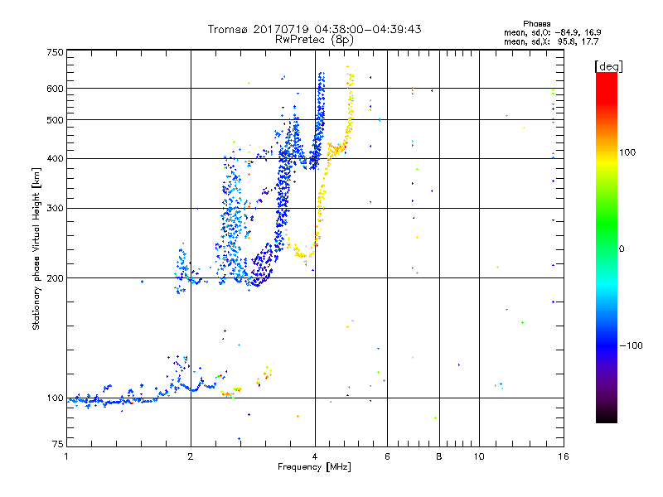Click the x-axis tick label '2'
Viewport: 663px width, 497px height.
(x=191, y=456)
